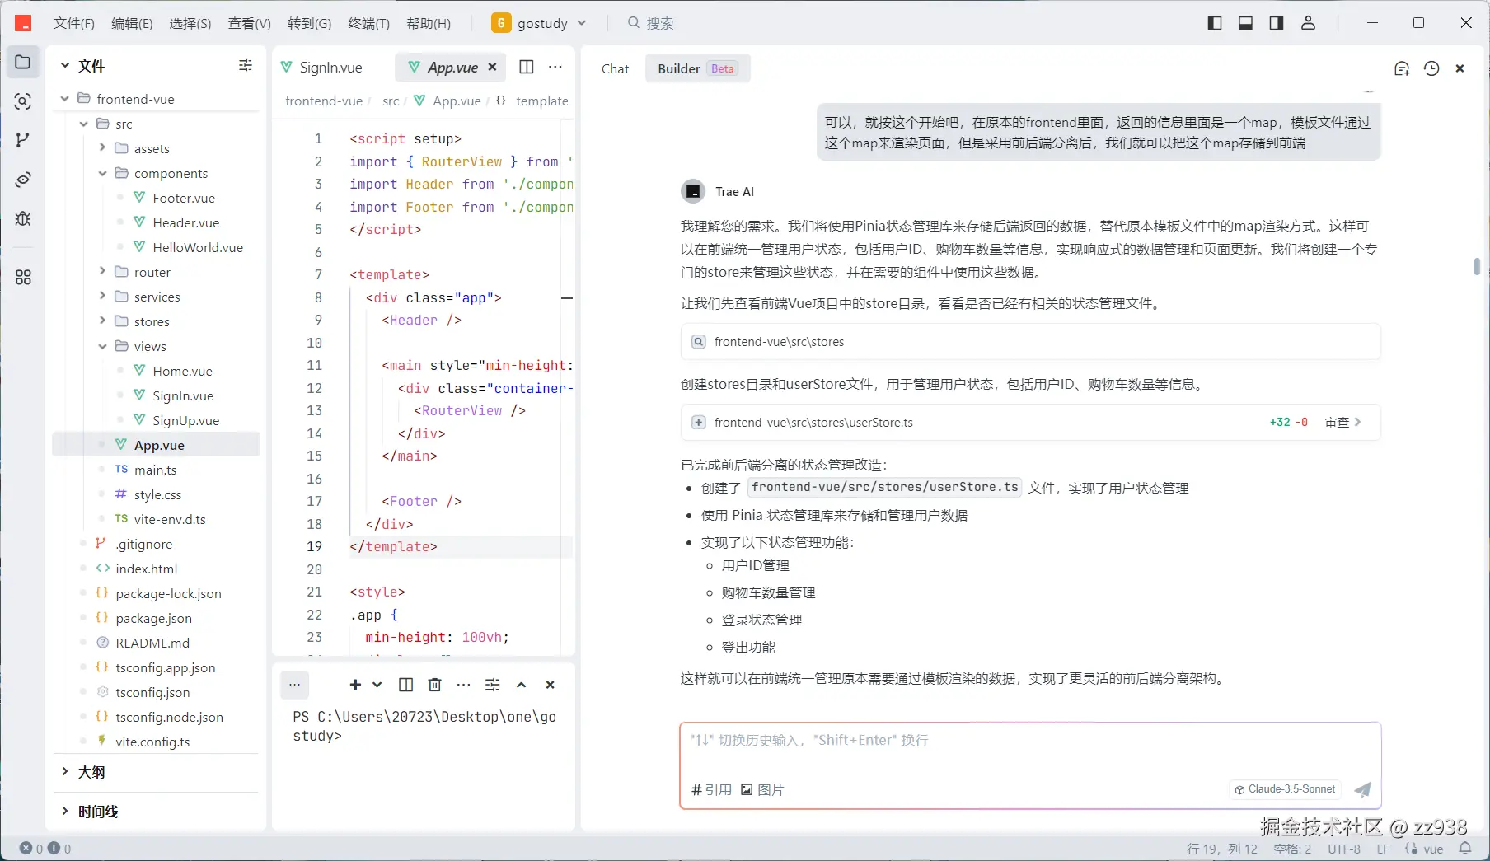The width and height of the screenshot is (1490, 861).
Task: Open package.json in the file tree
Action: (x=153, y=618)
